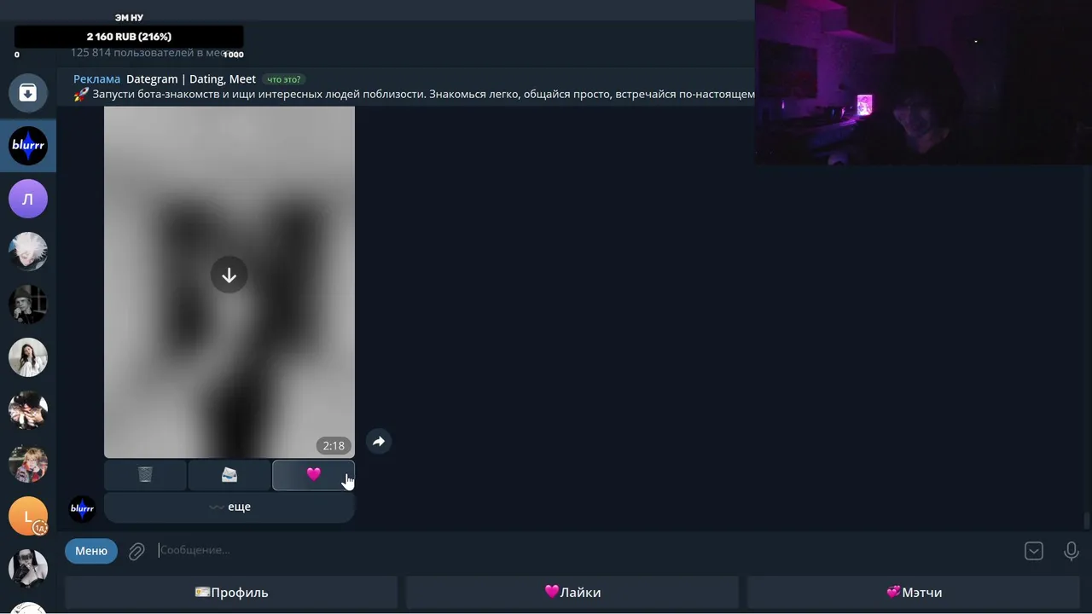This screenshot has height=614, width=1092.
Task: Click the blurrr avatar beside the message
Action: [x=82, y=509]
